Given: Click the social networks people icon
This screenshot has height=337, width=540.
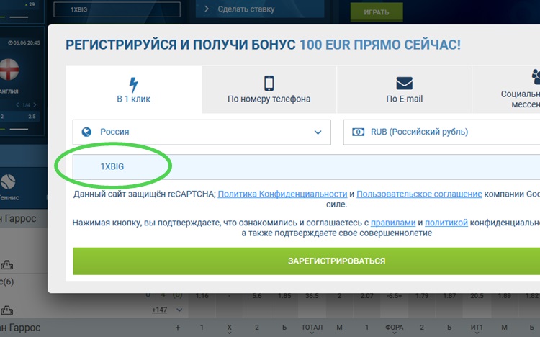Looking at the screenshot, I should tap(535, 76).
